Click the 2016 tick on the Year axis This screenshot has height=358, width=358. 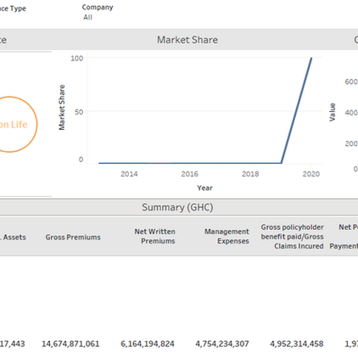click(189, 174)
